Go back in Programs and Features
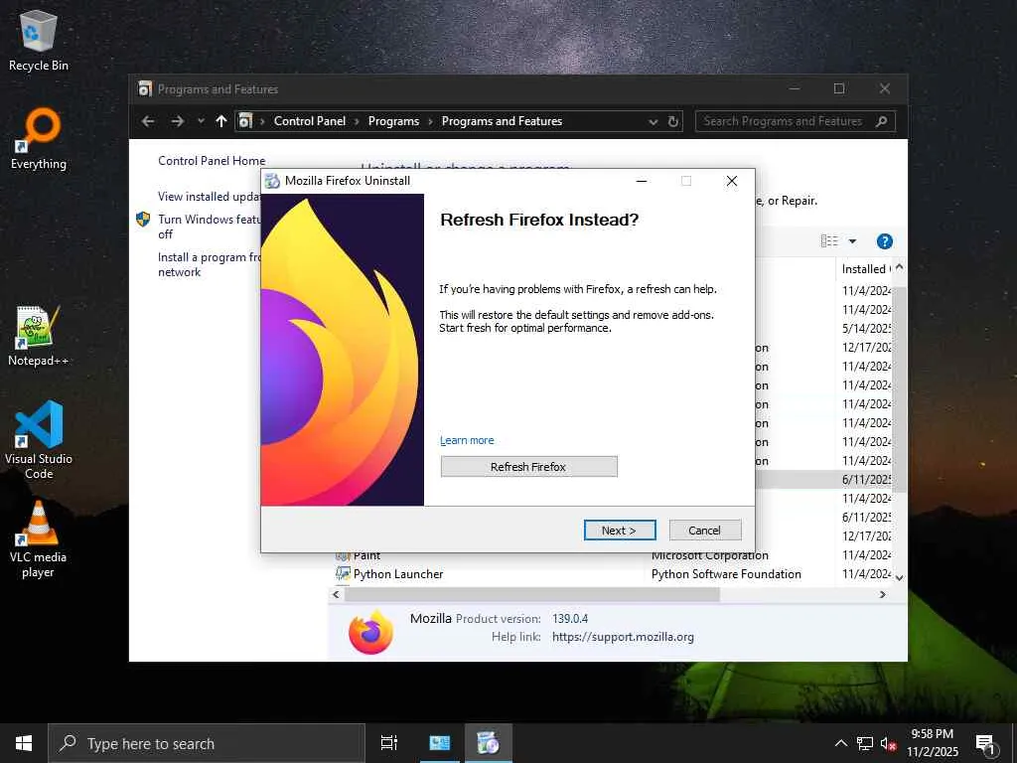The image size is (1017, 763). [148, 120]
